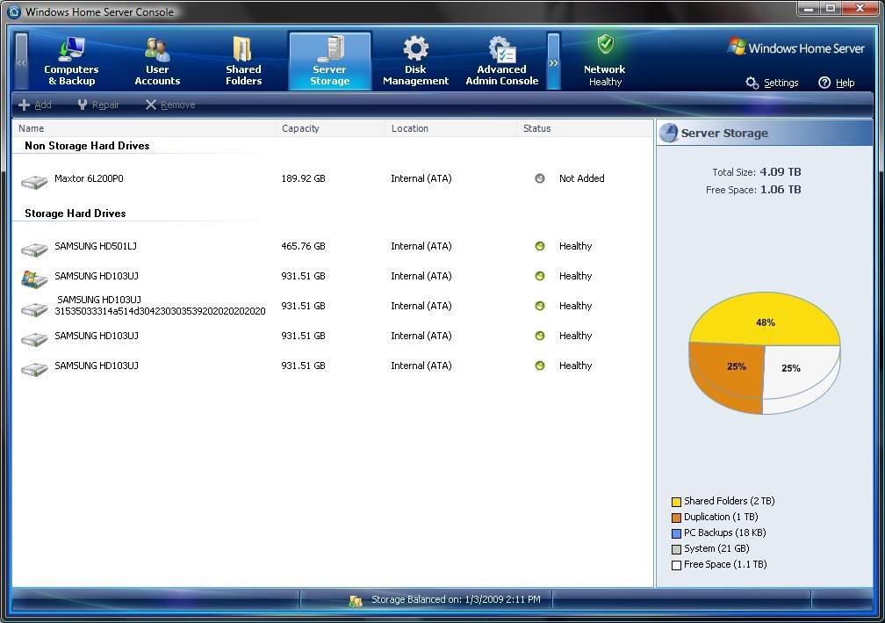Click the system drive icon with the Windows flag
The height and width of the screenshot is (623, 885).
point(34,279)
